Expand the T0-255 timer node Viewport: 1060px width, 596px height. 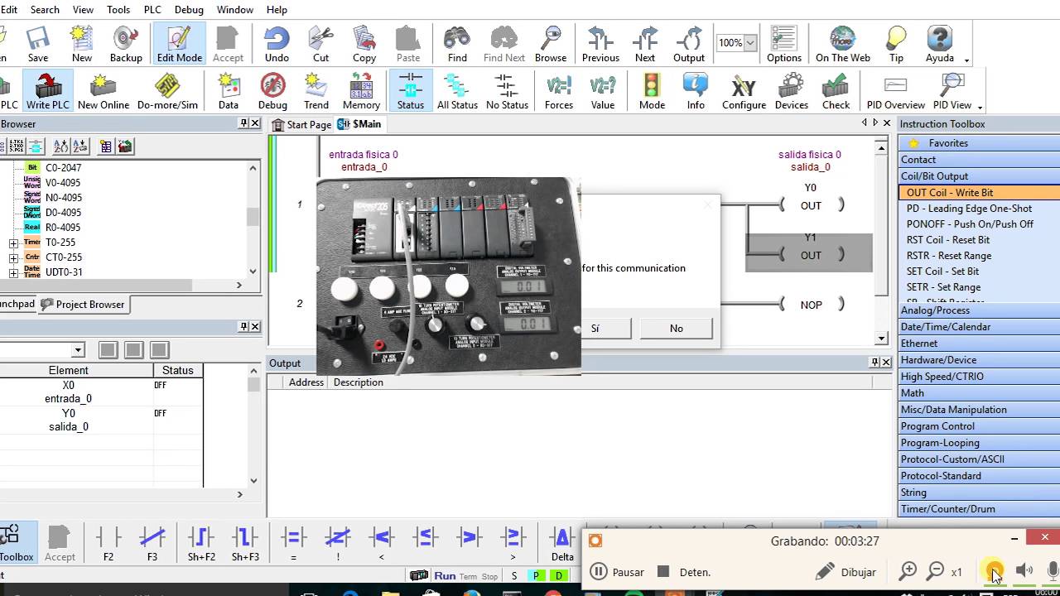[x=13, y=243]
